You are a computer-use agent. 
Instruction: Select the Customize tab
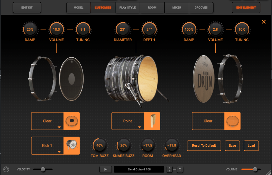point(103,8)
